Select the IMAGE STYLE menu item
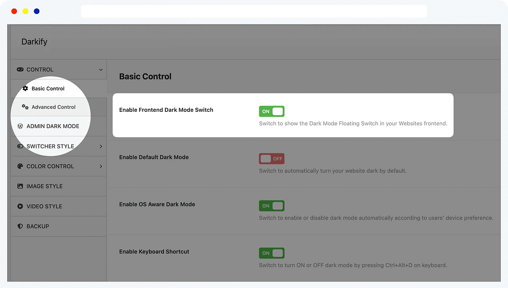 coord(59,186)
